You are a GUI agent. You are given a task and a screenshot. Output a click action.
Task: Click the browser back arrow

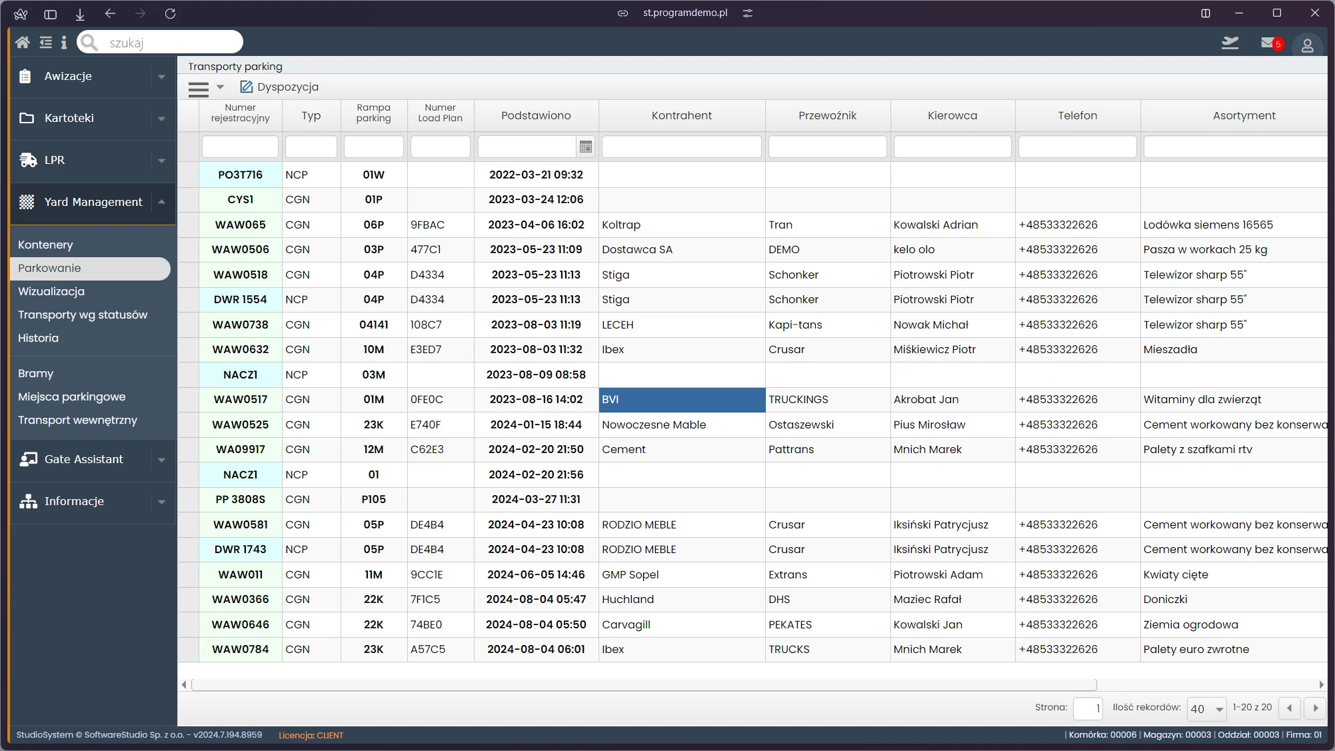tap(110, 13)
